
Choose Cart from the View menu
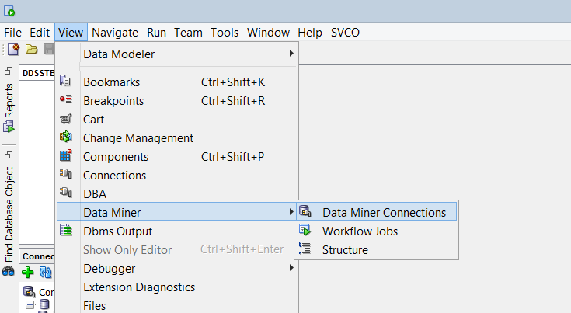177,120
